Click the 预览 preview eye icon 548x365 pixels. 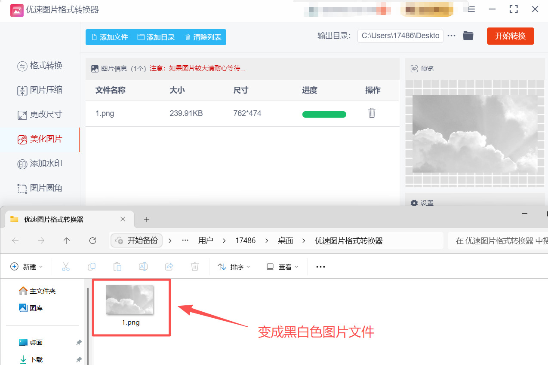[414, 68]
